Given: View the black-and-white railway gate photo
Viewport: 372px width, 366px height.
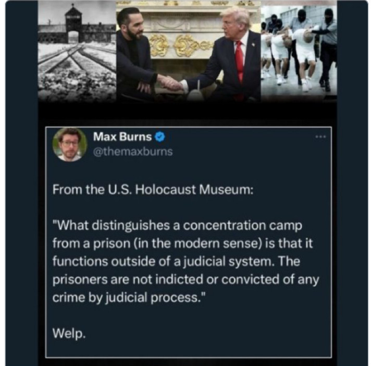Looking at the screenshot, I should point(77,51).
